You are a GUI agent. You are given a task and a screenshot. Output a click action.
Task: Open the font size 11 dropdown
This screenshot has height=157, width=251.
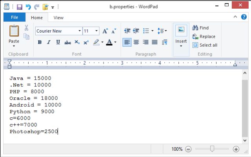pos(96,31)
